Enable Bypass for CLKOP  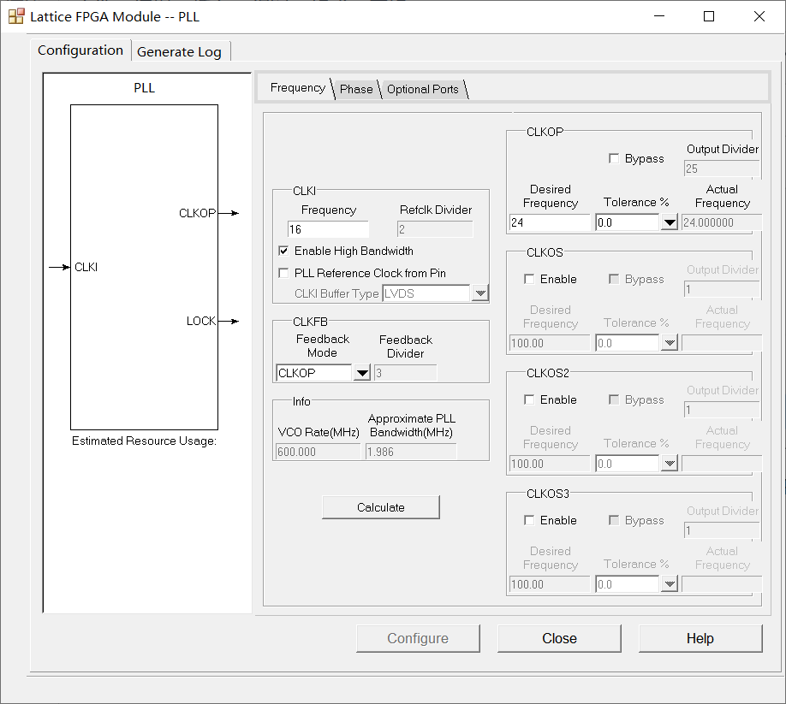[614, 158]
